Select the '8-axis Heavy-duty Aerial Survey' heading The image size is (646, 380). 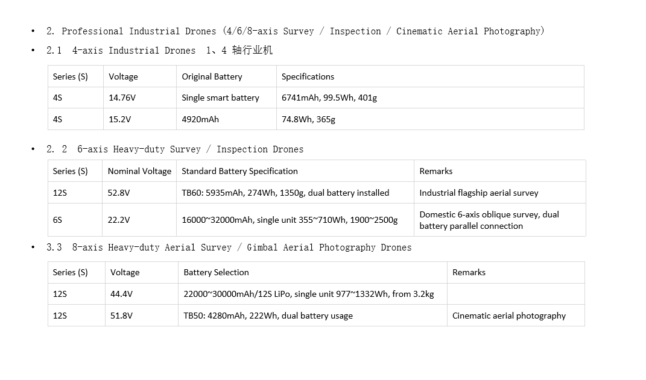pyautogui.click(x=229, y=248)
